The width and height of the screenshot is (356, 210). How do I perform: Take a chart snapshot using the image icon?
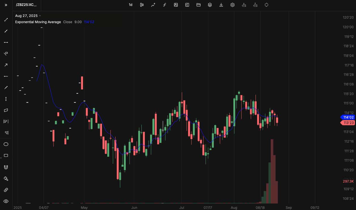(176, 5)
